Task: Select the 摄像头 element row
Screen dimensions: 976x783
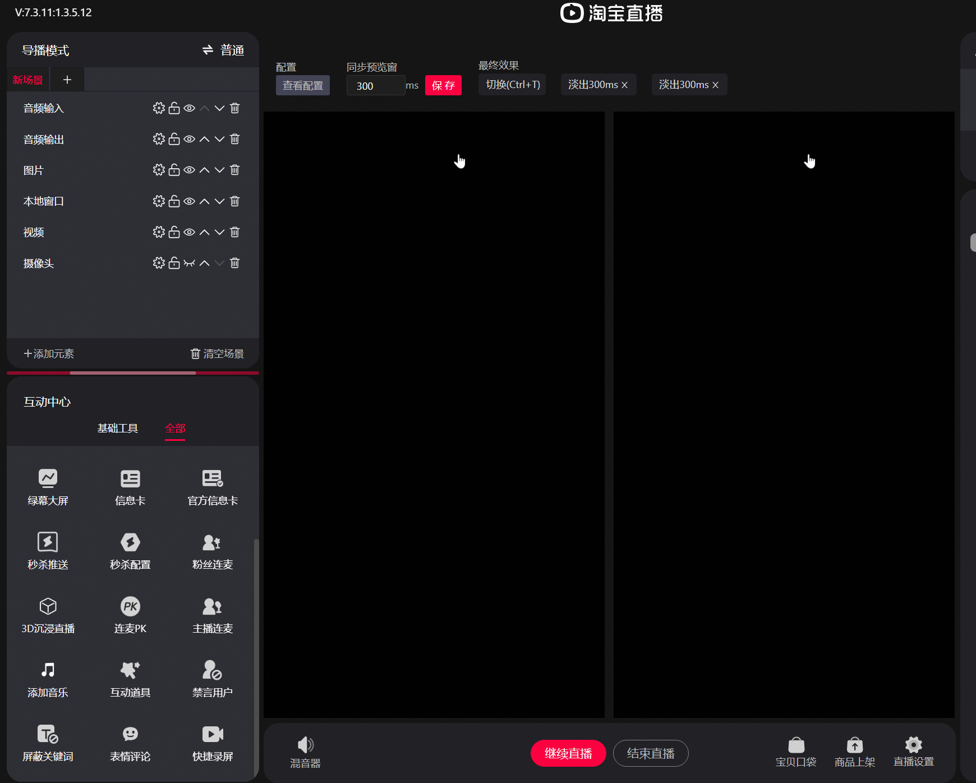Action: (x=133, y=262)
